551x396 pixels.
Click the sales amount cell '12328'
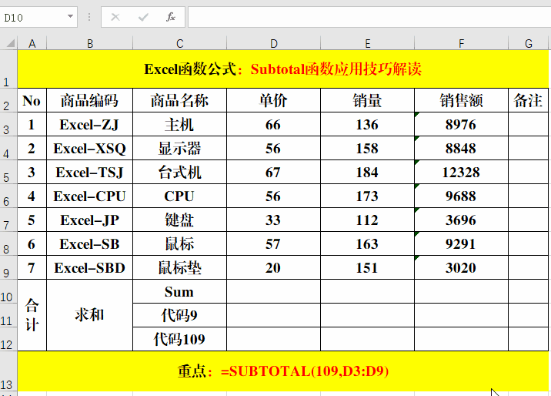point(461,173)
